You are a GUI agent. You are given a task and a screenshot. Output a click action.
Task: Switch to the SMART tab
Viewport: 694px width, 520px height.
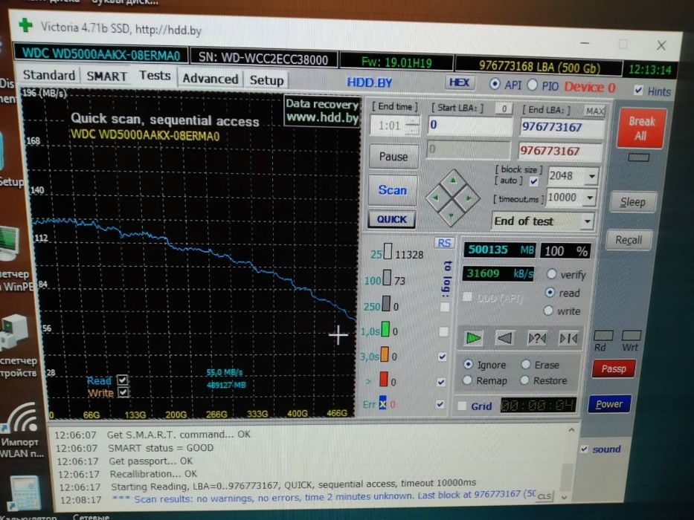106,76
